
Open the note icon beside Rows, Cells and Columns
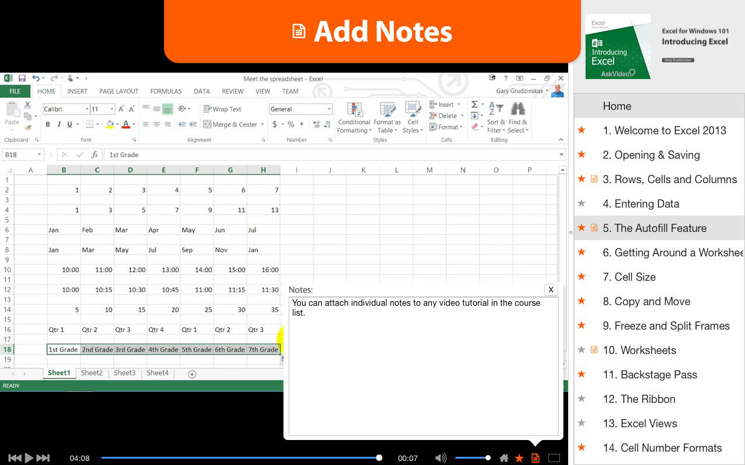pyautogui.click(x=594, y=179)
